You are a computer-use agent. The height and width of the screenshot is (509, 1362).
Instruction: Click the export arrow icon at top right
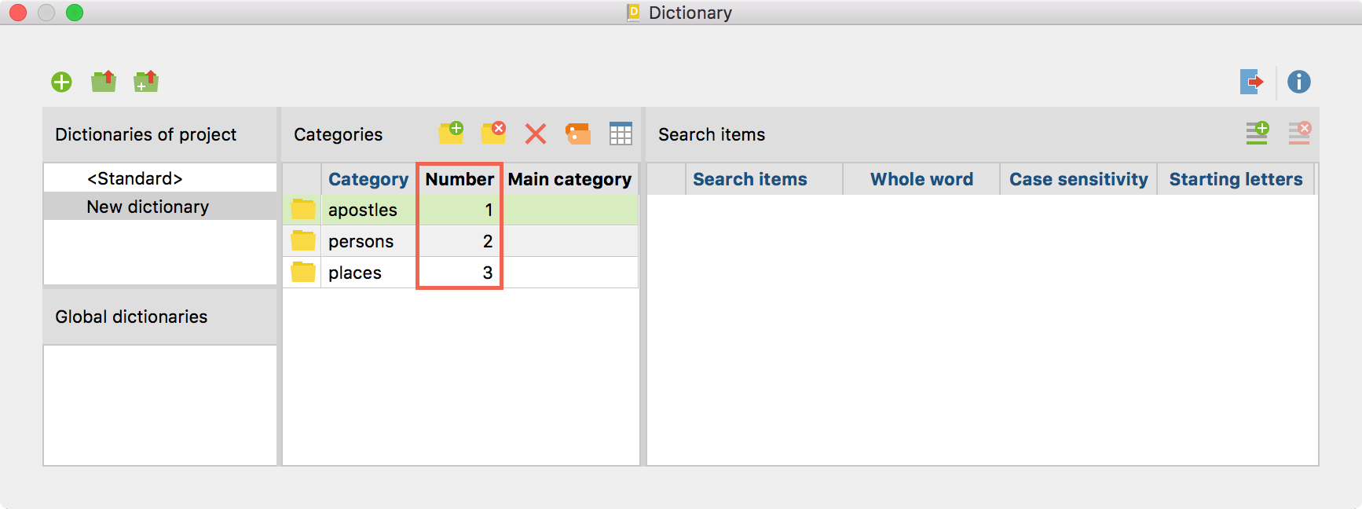pyautogui.click(x=1252, y=82)
